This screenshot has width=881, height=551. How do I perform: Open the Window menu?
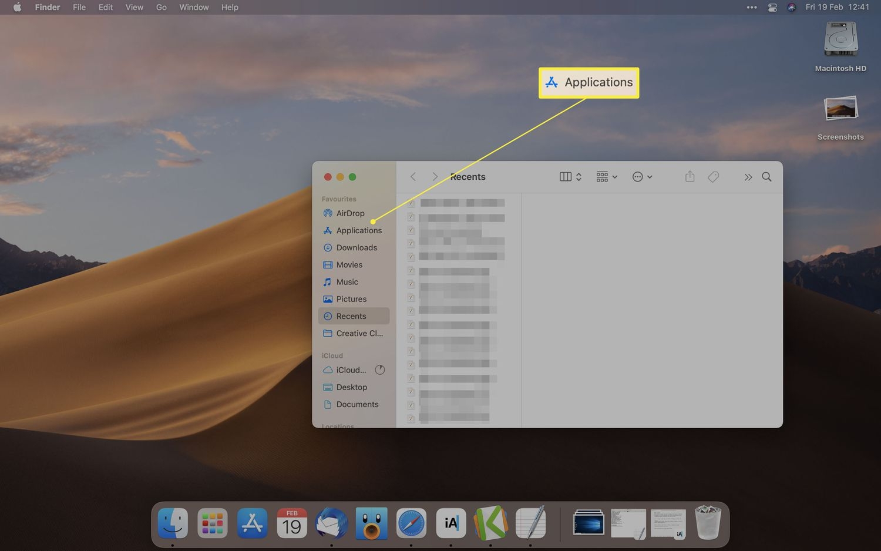pos(194,7)
